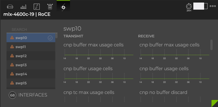Click the interface list scrollbar handle
The image size is (218, 107).
(x=56, y=36)
